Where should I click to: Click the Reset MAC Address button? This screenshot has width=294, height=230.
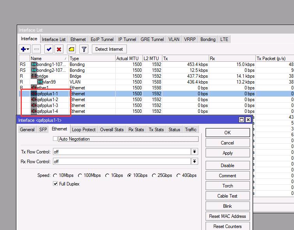pos(228,216)
